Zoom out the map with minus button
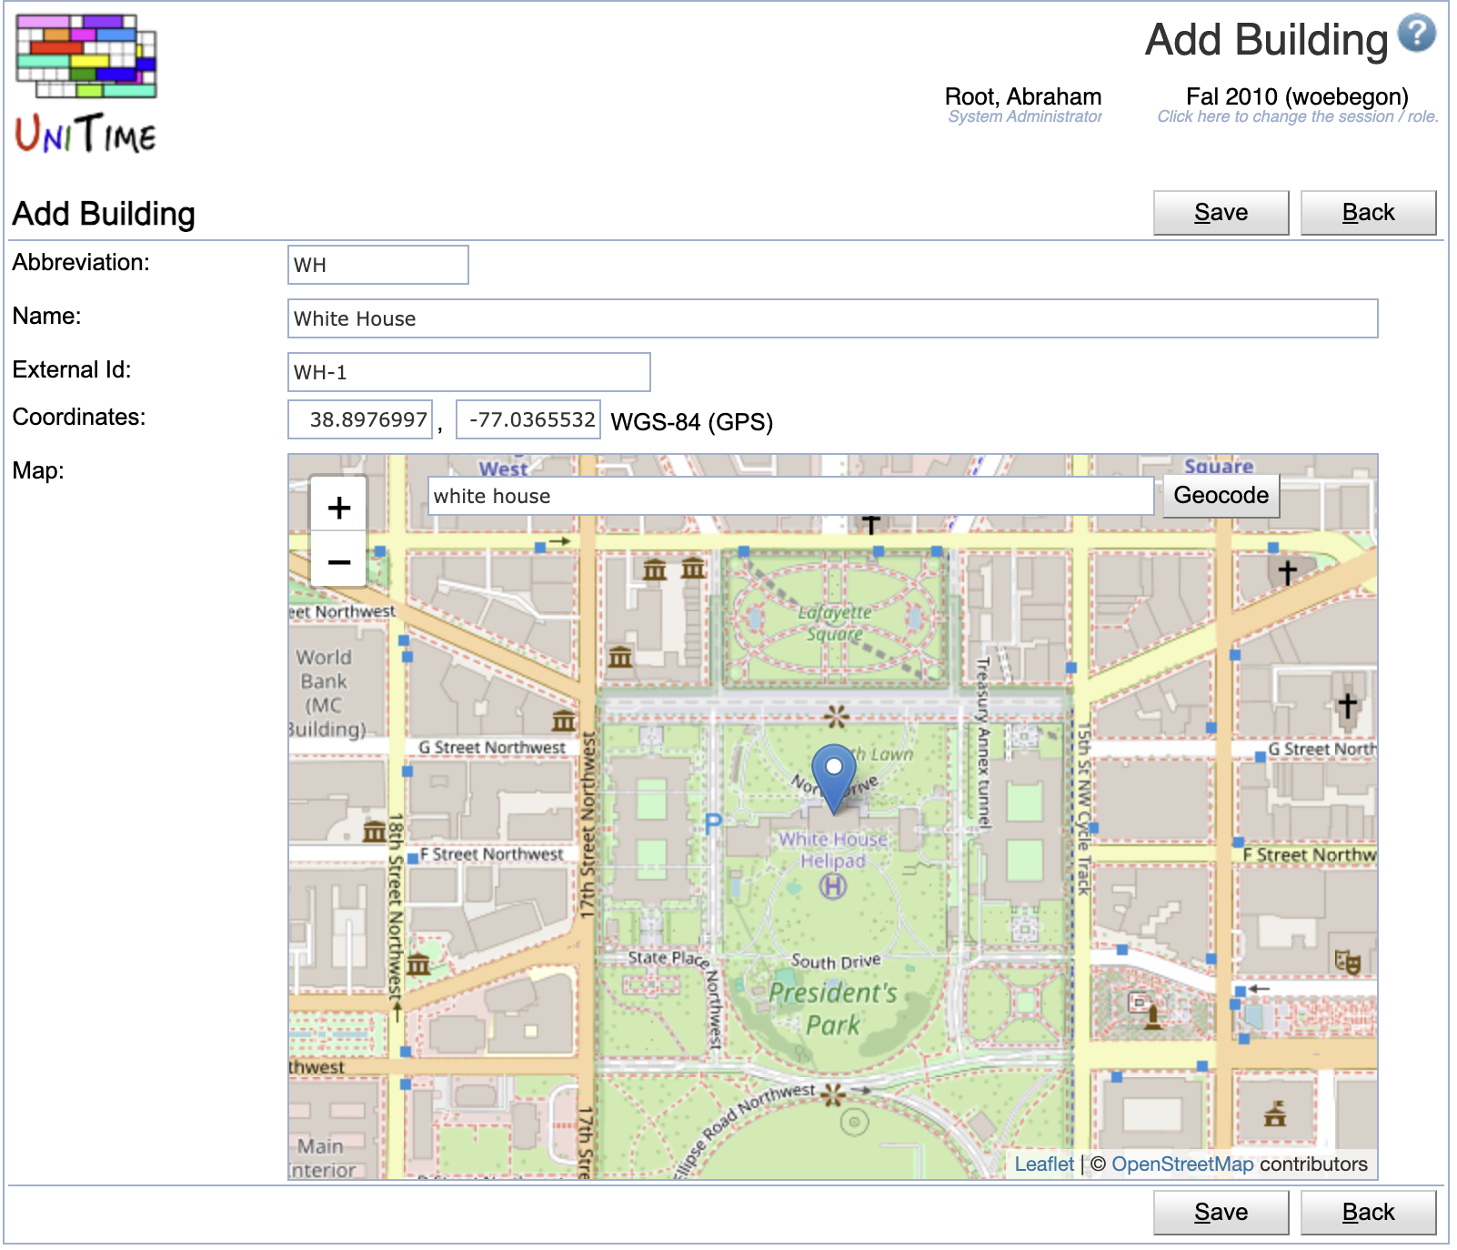Screen dimensions: 1457x1250 [x=339, y=561]
